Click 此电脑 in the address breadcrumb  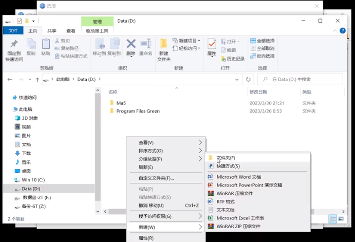(63, 79)
